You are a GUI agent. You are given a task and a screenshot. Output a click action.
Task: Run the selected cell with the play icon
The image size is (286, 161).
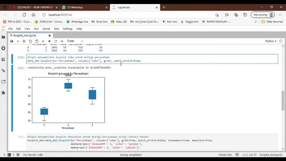(43, 41)
